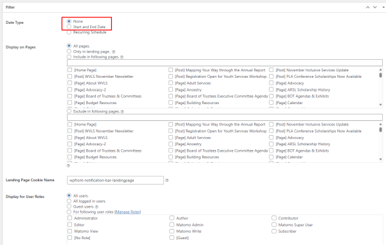Move Filter panel up with arrow
Image resolution: width=386 pixels, height=245 pixels.
367,7
